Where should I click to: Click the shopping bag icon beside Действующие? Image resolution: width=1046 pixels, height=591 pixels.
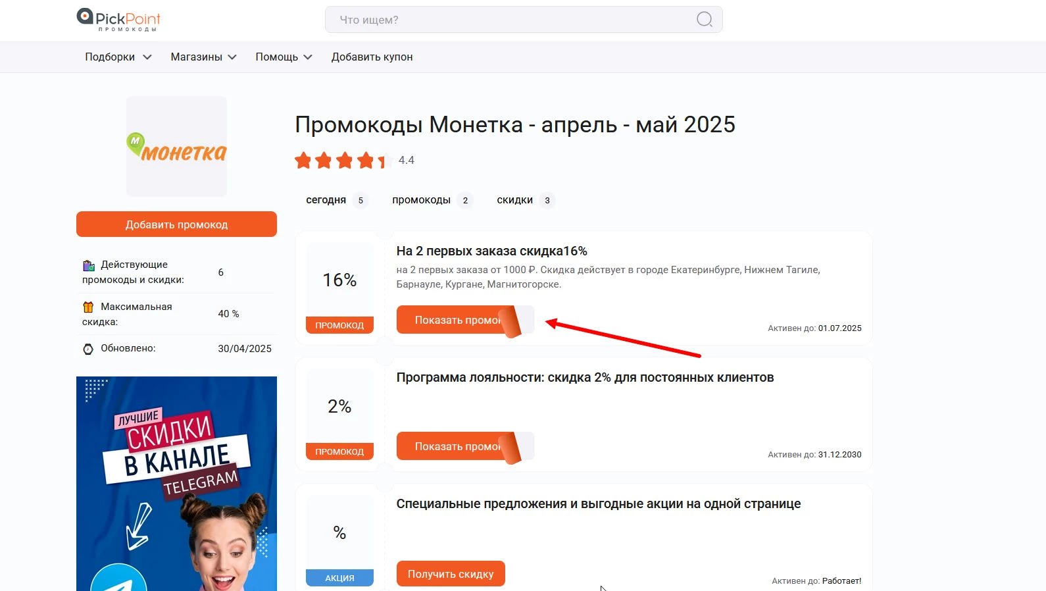(88, 265)
